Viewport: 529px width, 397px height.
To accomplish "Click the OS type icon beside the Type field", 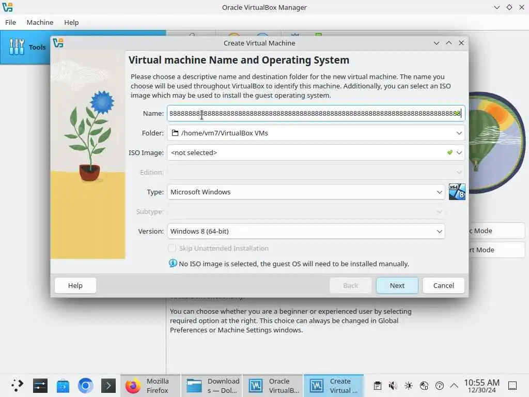I will 457,192.
